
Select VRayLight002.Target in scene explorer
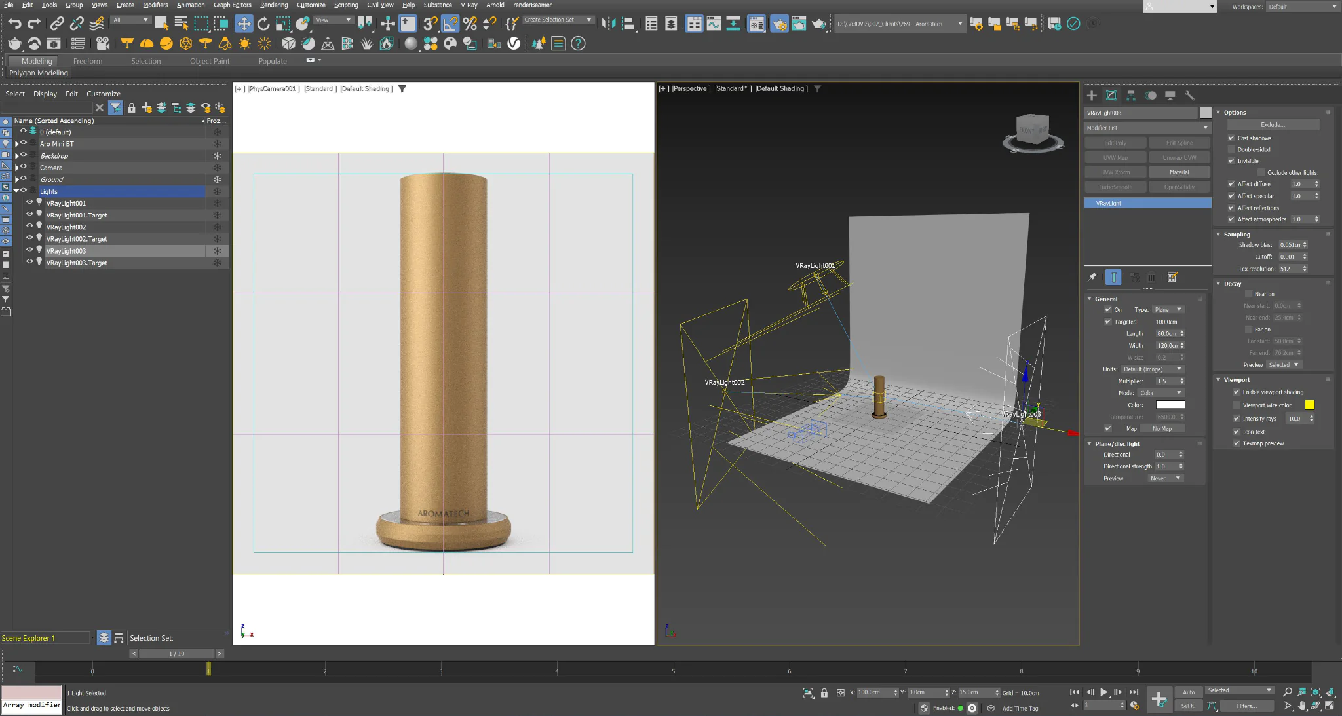pos(77,239)
